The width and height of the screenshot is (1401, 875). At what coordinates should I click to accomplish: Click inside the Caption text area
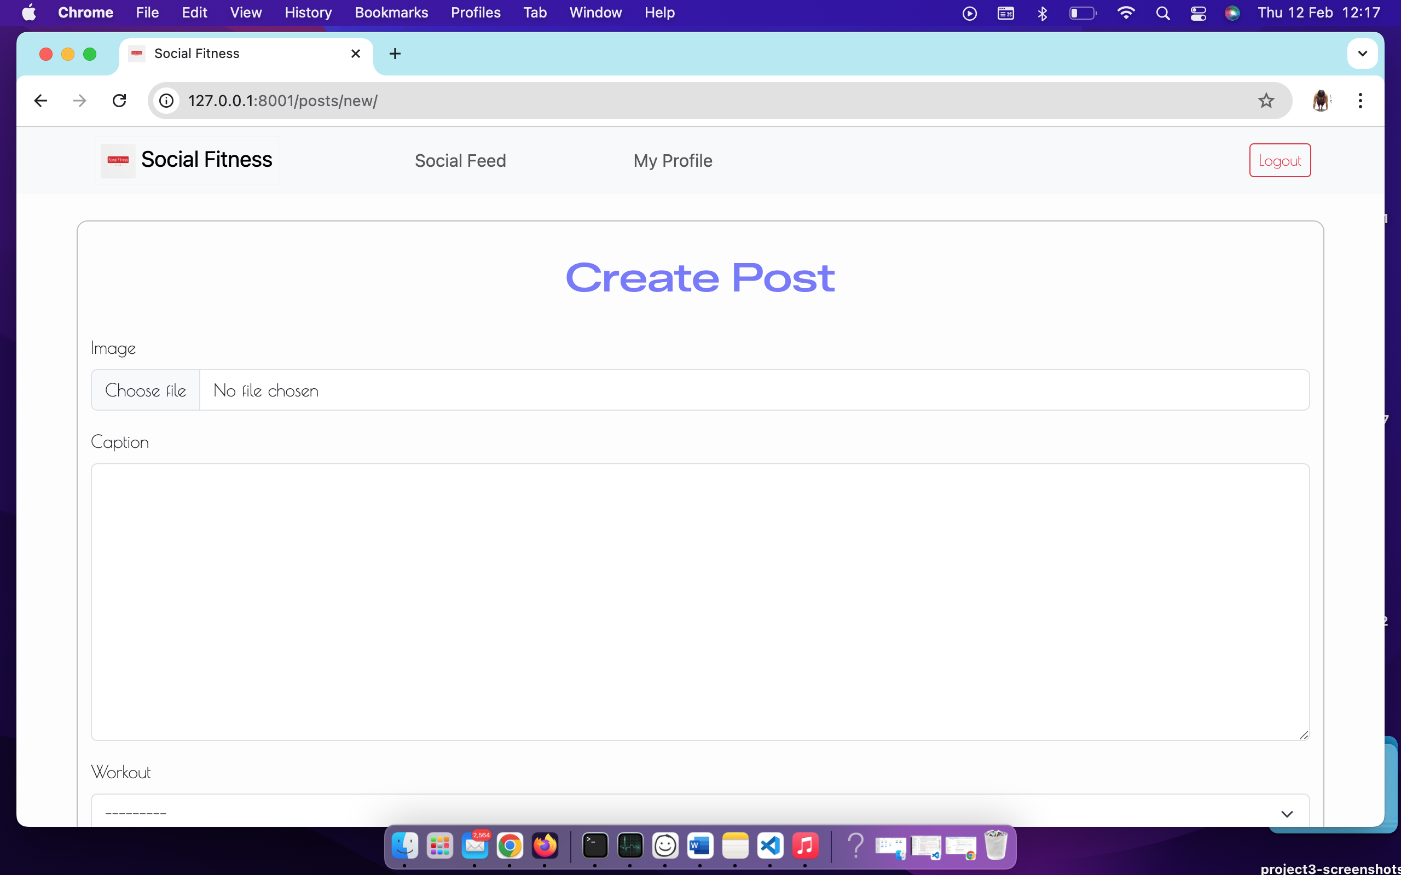click(x=699, y=602)
